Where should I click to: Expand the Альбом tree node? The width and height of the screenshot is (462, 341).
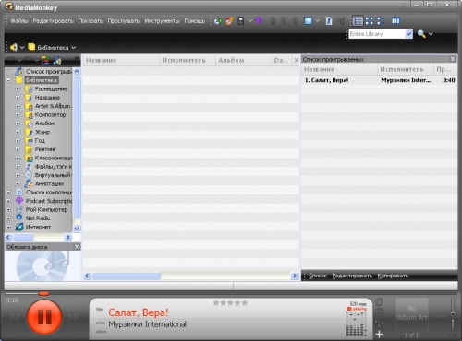point(18,123)
